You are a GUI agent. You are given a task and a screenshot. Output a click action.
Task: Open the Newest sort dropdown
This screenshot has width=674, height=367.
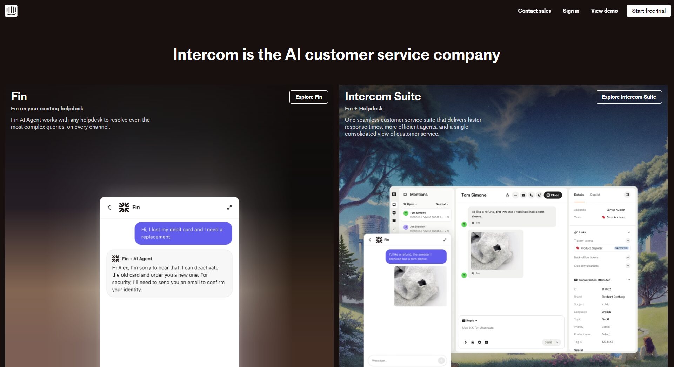[x=442, y=204]
